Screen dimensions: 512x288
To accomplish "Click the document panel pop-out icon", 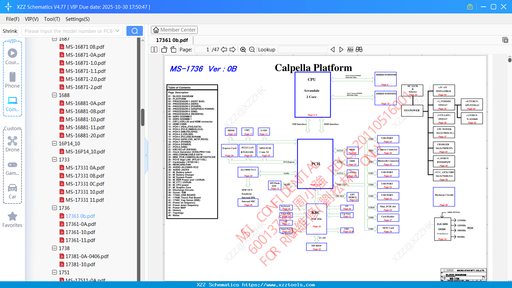I will (505, 40).
